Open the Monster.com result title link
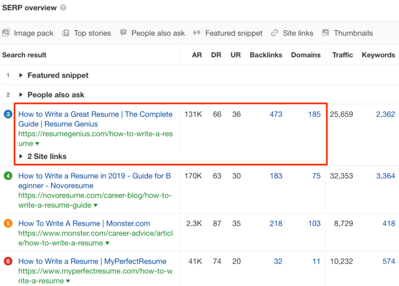The image size is (399, 286). (84, 224)
